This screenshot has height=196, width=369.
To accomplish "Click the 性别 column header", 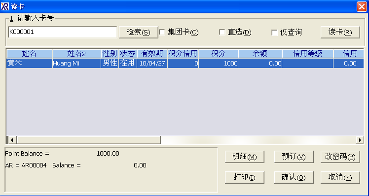I will tap(110, 54).
